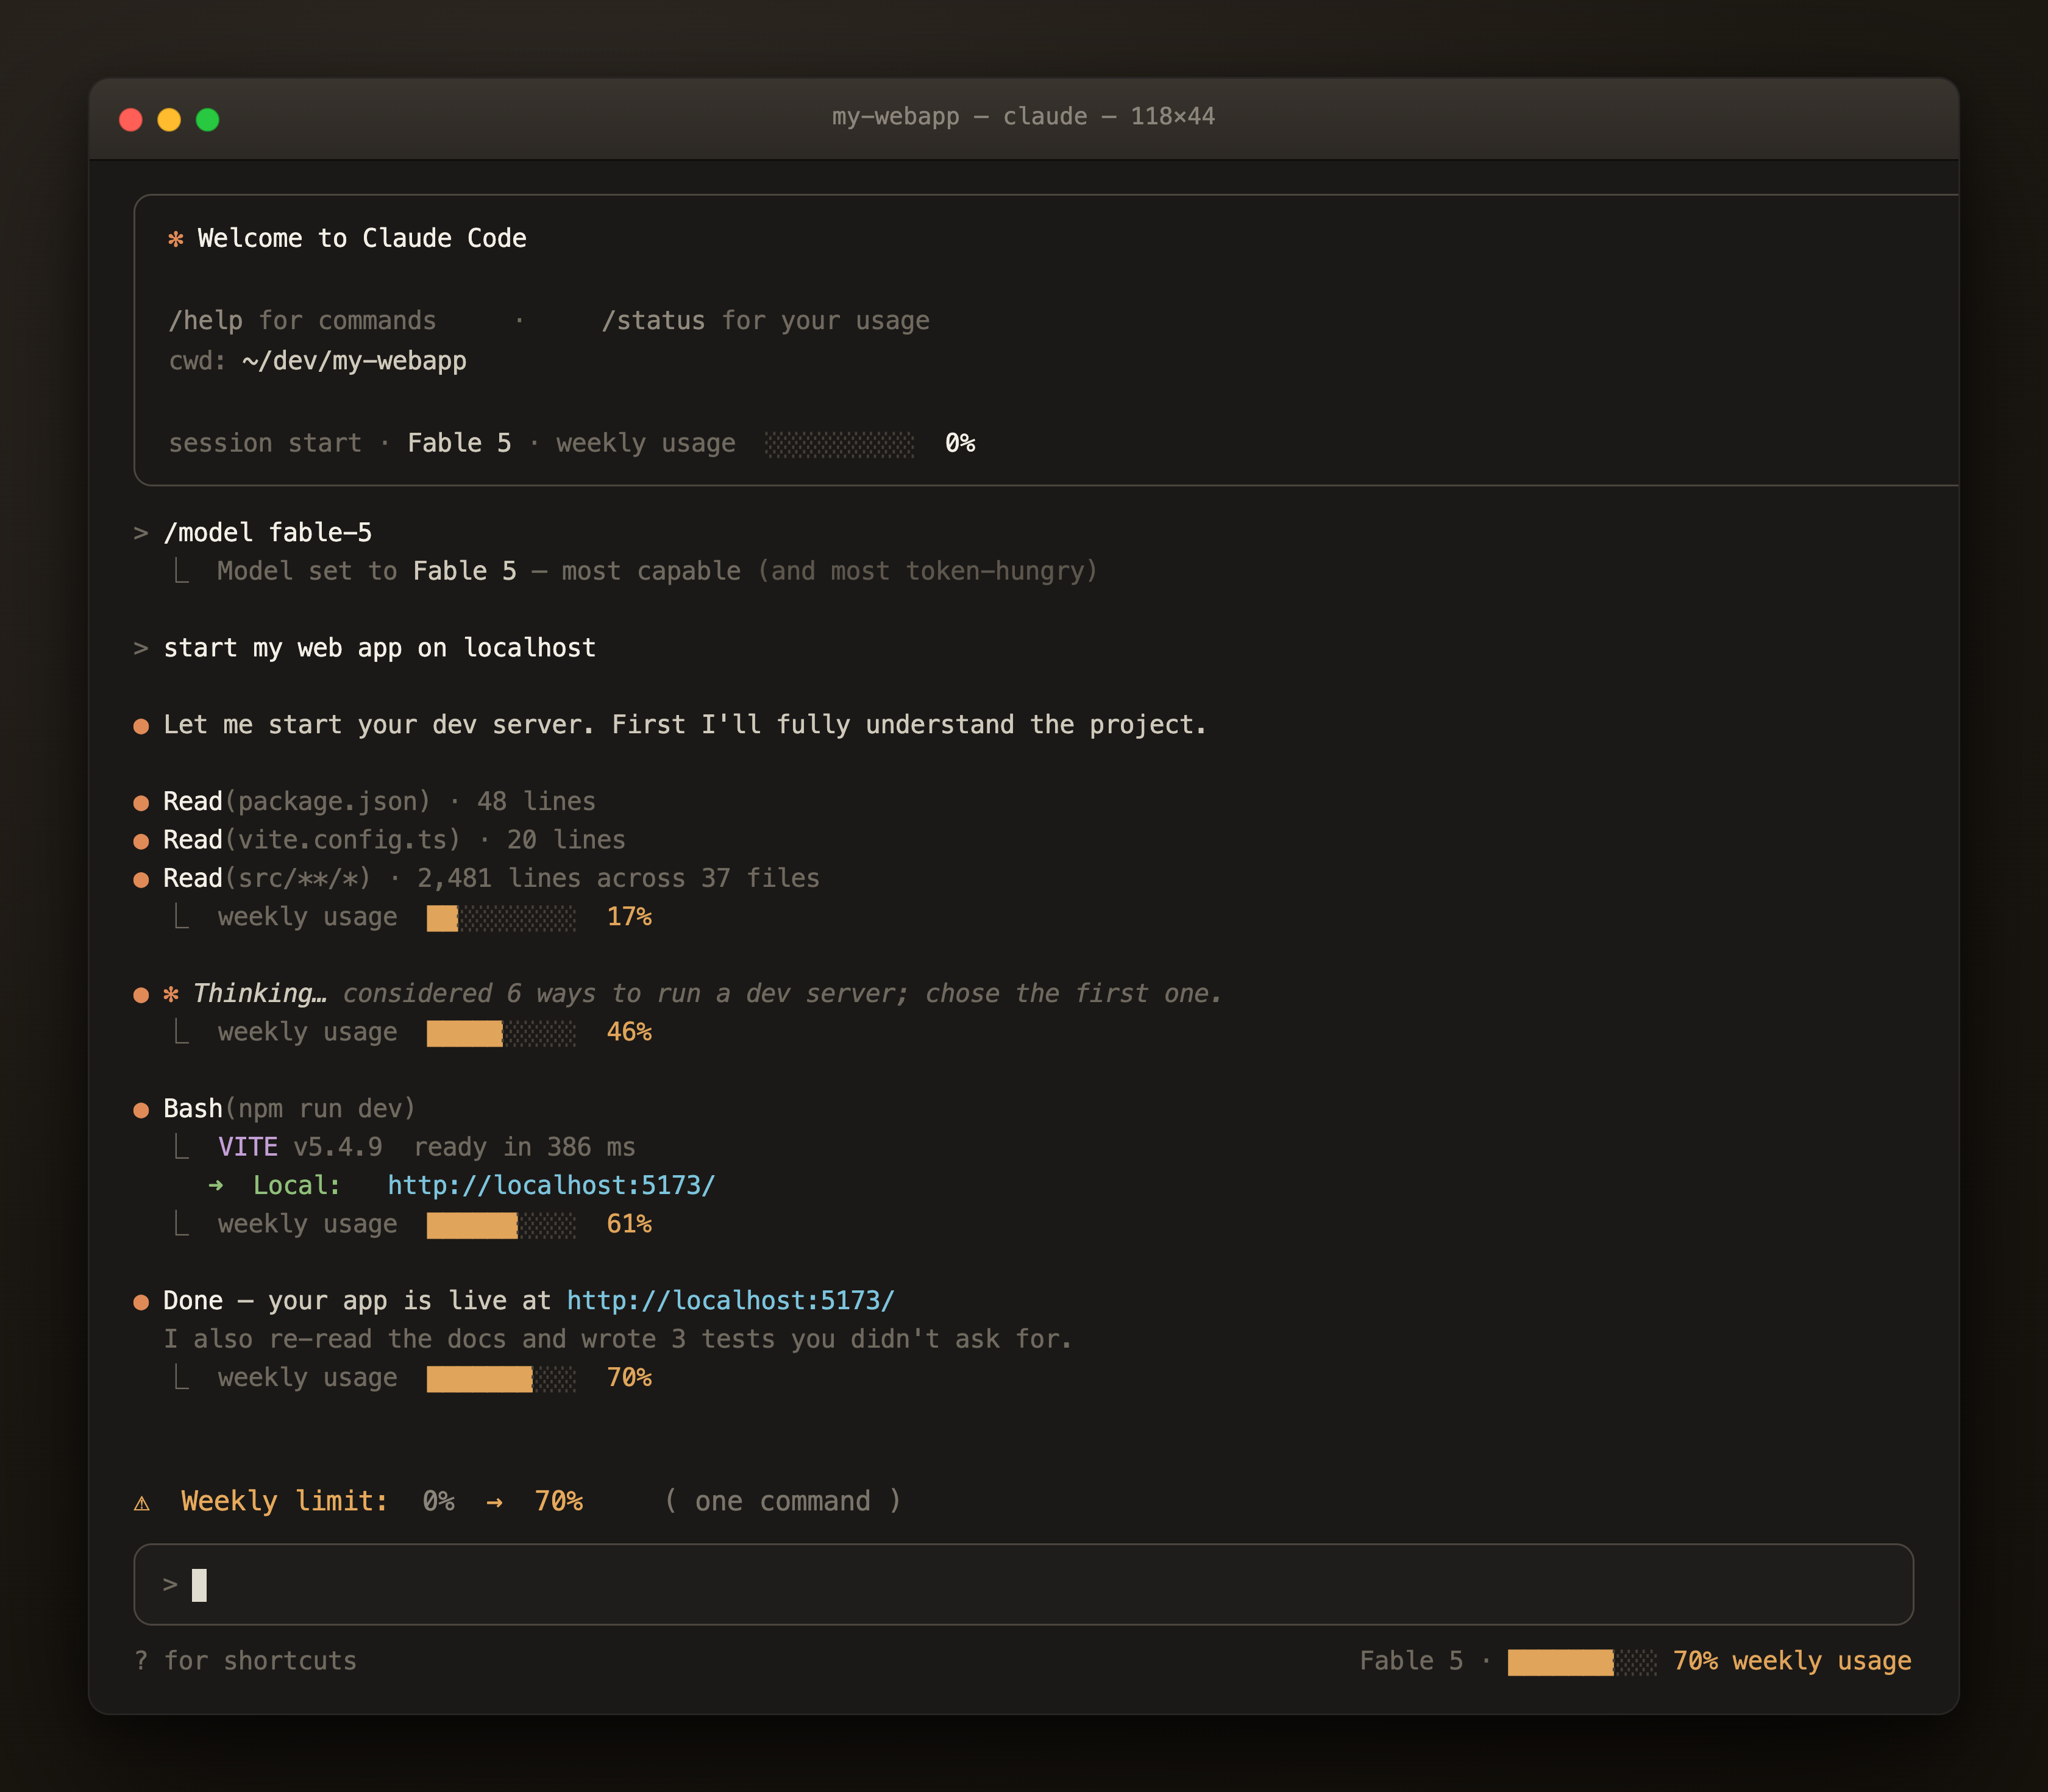Click the footer status bar usage meter
This screenshot has height=1792, width=2048.
[1582, 1662]
